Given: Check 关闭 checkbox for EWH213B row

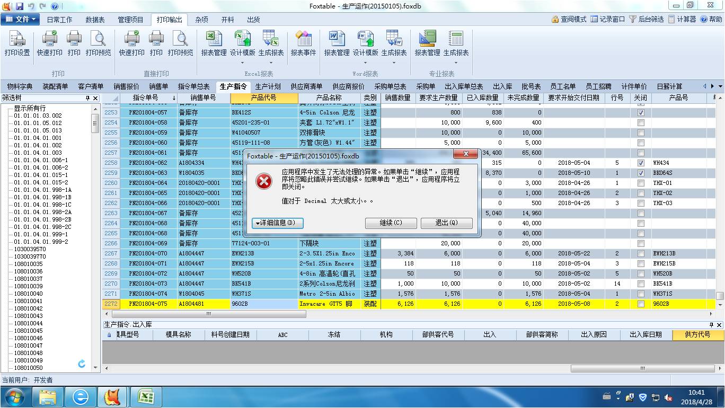Looking at the screenshot, I should coord(641,254).
